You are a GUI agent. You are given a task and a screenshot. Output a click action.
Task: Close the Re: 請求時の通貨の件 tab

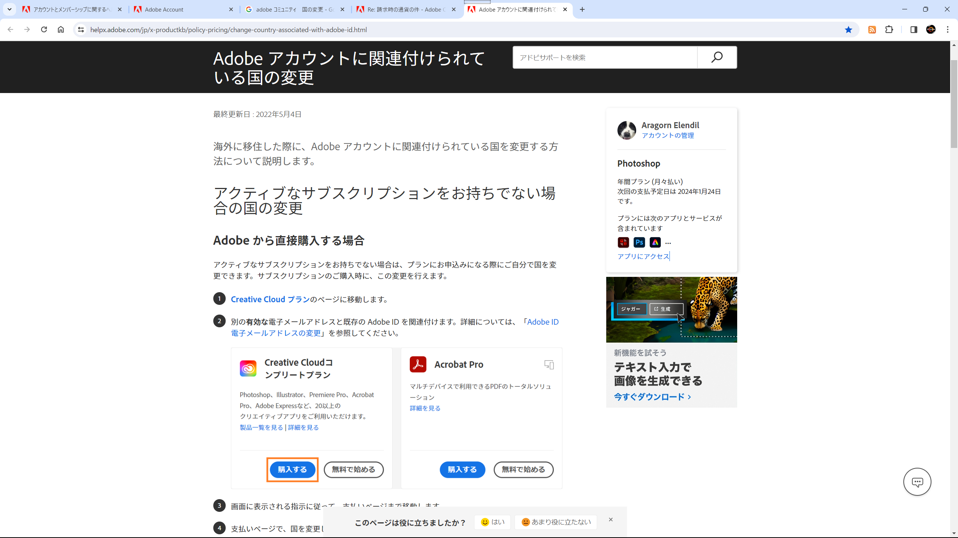tap(454, 9)
